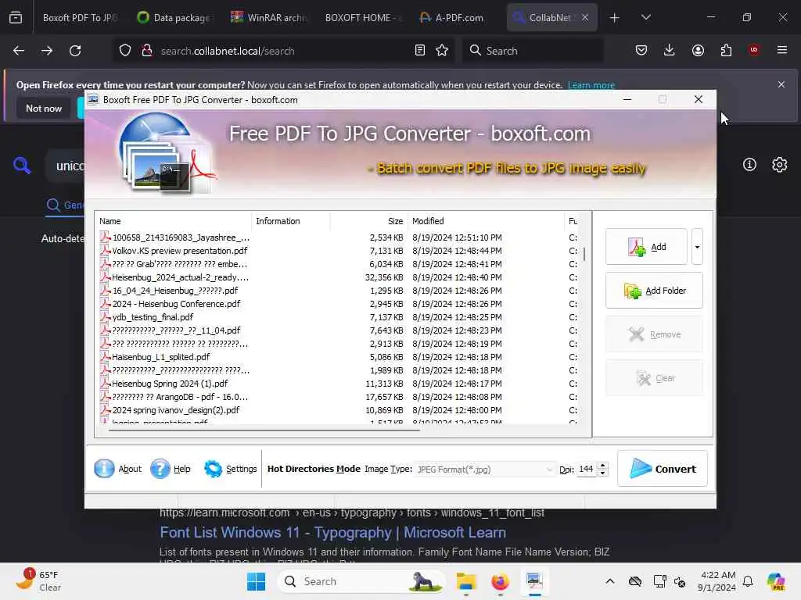Select Haisenbug_L1_splited.pdf in the list
This screenshot has height=600, width=801.
(x=338, y=356)
